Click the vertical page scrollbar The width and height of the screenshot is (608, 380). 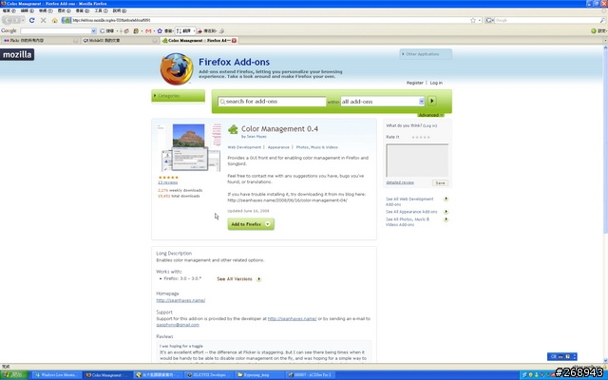click(x=605, y=140)
